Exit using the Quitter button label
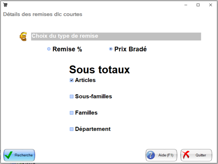The image size is (218, 164). (x=201, y=155)
